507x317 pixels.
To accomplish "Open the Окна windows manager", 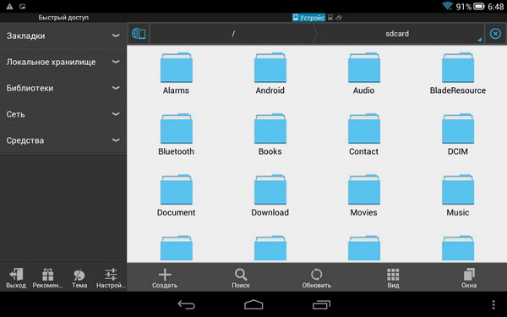I will (469, 274).
